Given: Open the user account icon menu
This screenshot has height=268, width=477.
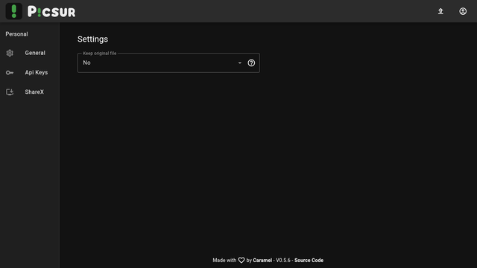Looking at the screenshot, I should click(463, 11).
